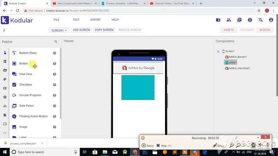The width and height of the screenshot is (278, 156).
Task: Select the Extension code brackets palette icon
Action: [x=5, y=133]
